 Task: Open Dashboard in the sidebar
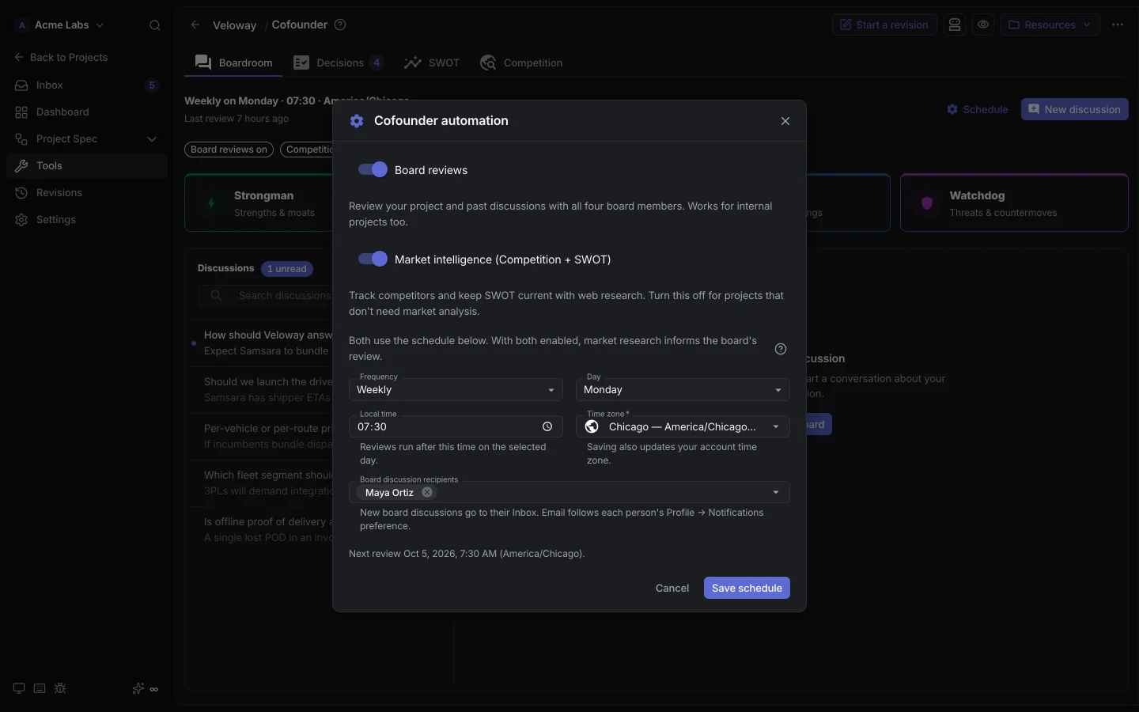pyautogui.click(x=87, y=112)
